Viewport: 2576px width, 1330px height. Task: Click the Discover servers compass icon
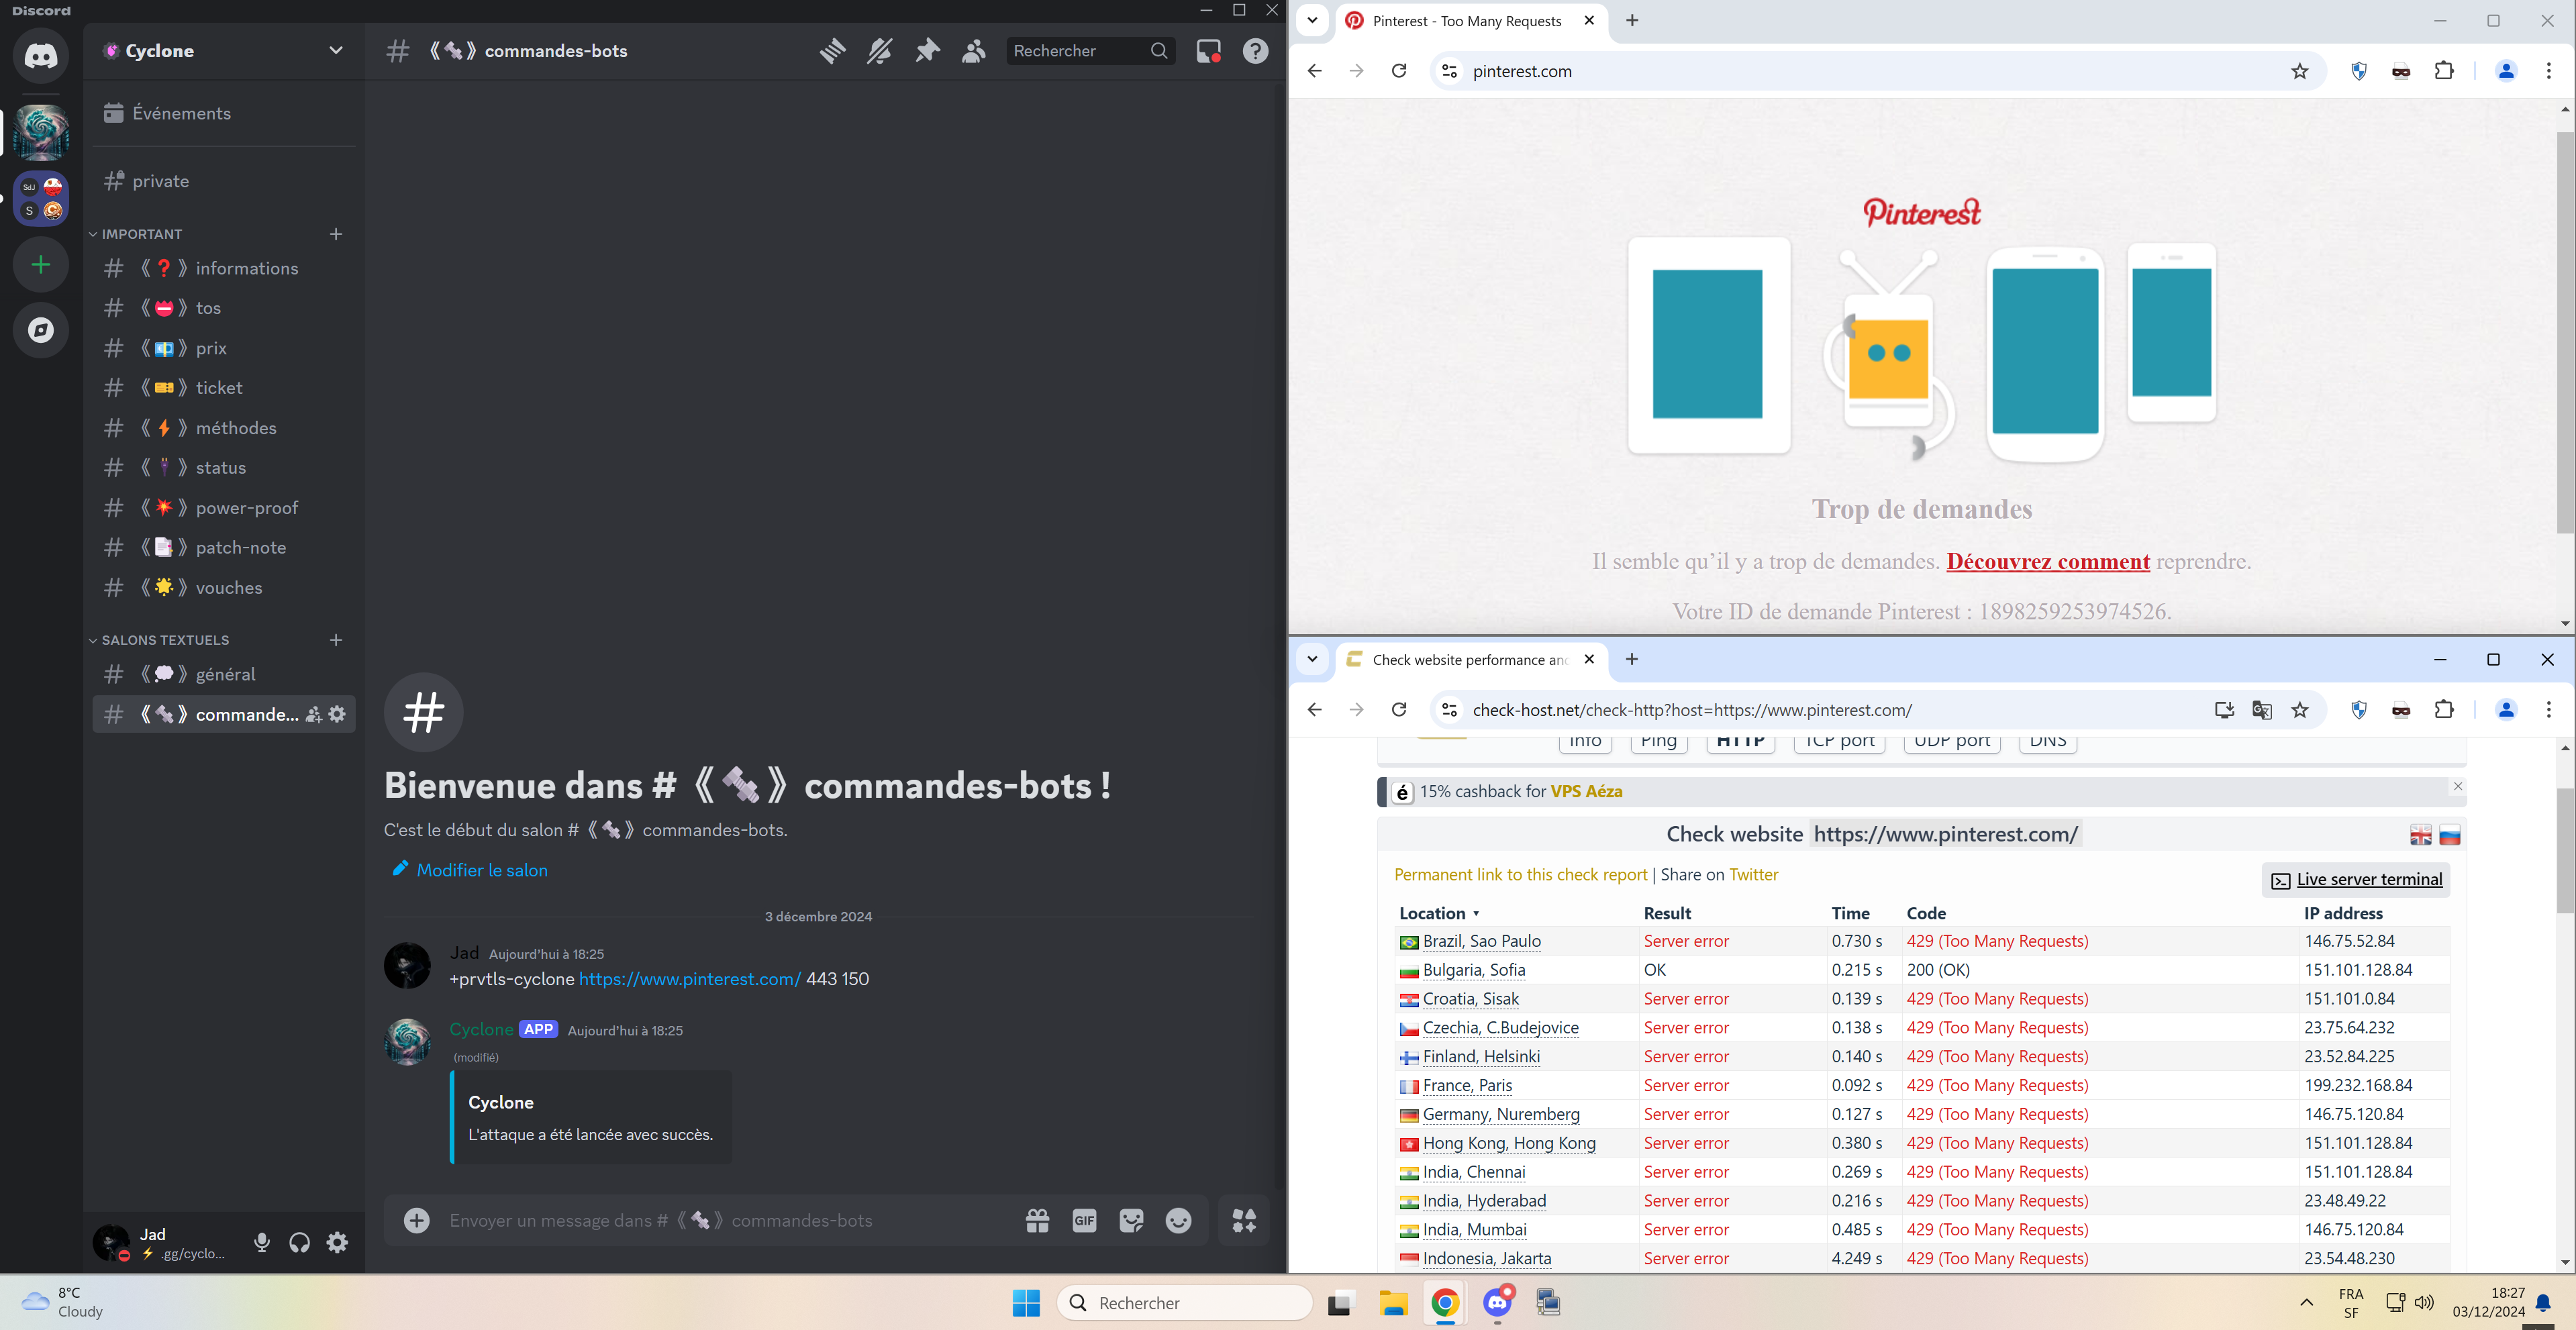pyautogui.click(x=41, y=330)
